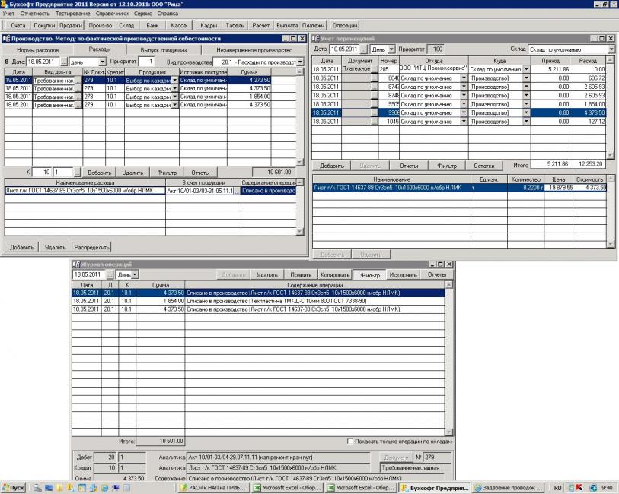Screen dimensions: 619x494
Task: Click the Документ ellipsis button for Платежное row
Action: click(x=374, y=69)
